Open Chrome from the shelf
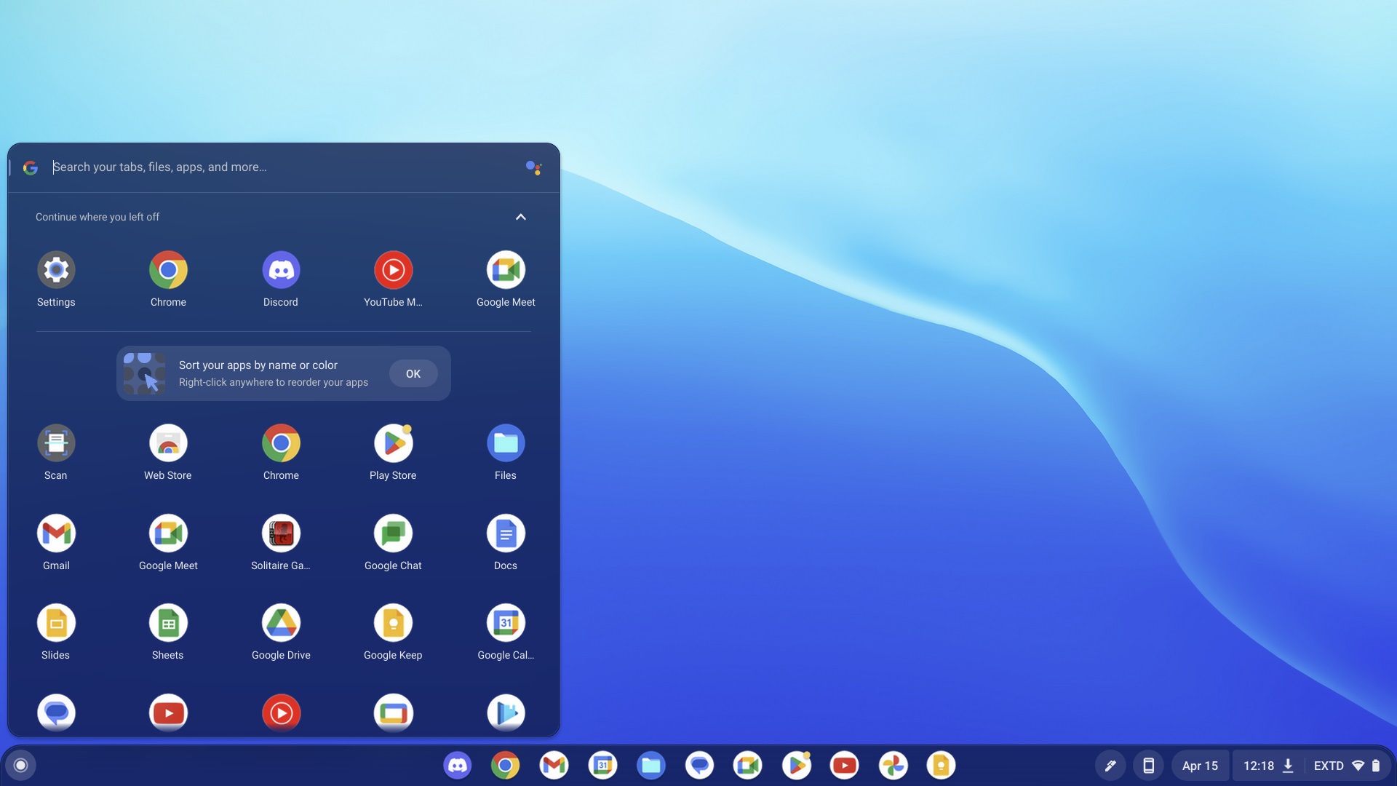The width and height of the screenshot is (1397, 786). point(505,765)
